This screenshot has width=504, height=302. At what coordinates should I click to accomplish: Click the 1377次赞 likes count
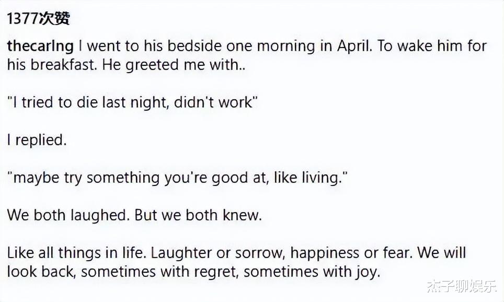click(x=38, y=19)
